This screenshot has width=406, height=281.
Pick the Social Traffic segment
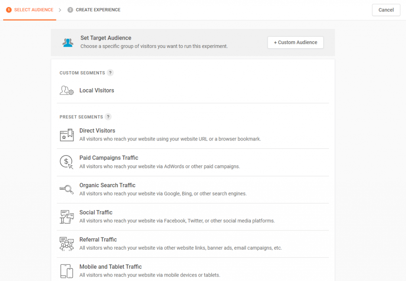pos(193,216)
